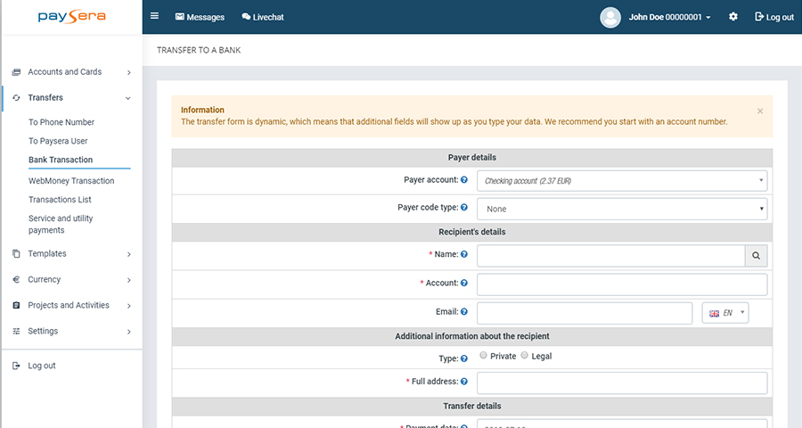The image size is (802, 428).
Task: Select the Private recipient type
Action: click(483, 356)
